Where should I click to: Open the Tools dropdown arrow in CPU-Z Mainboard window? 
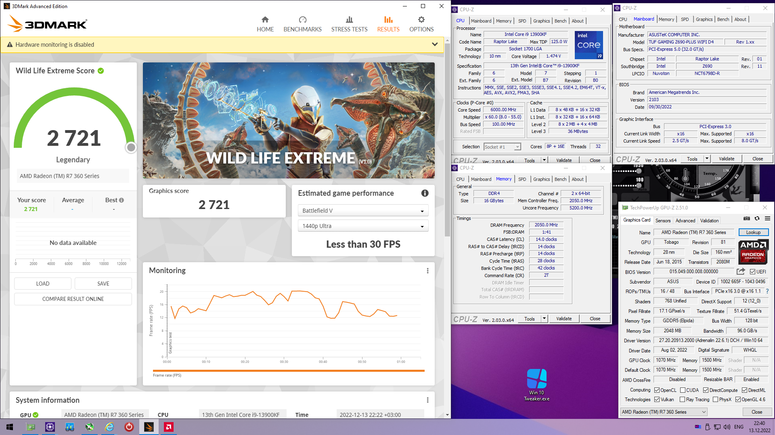[707, 159]
